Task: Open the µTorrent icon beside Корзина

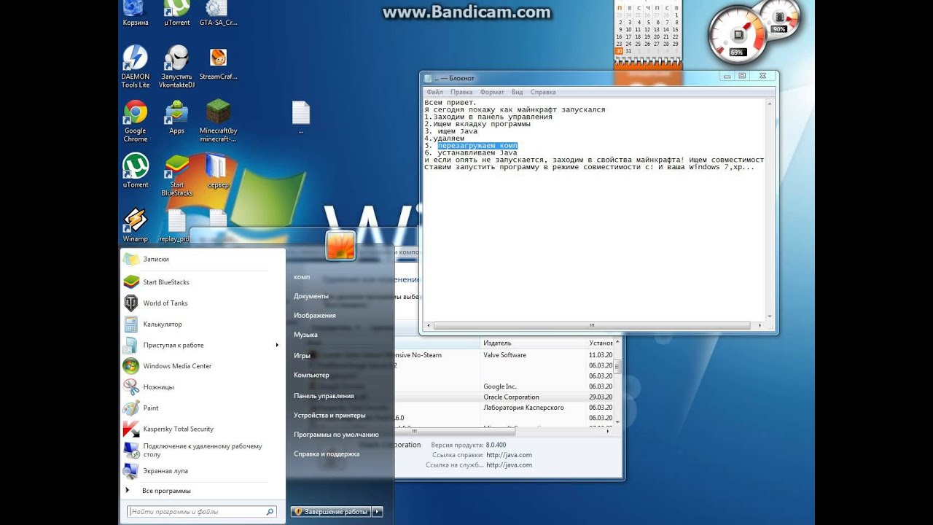Action: 176,13
